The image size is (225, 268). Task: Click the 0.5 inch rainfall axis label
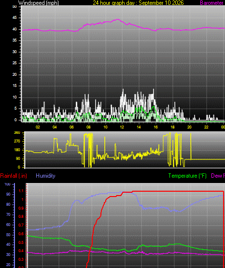tap(21, 243)
